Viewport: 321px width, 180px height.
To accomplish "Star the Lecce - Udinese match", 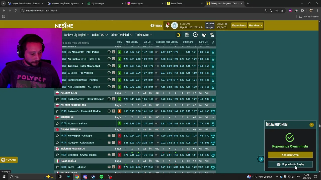I will click(x=57, y=167).
